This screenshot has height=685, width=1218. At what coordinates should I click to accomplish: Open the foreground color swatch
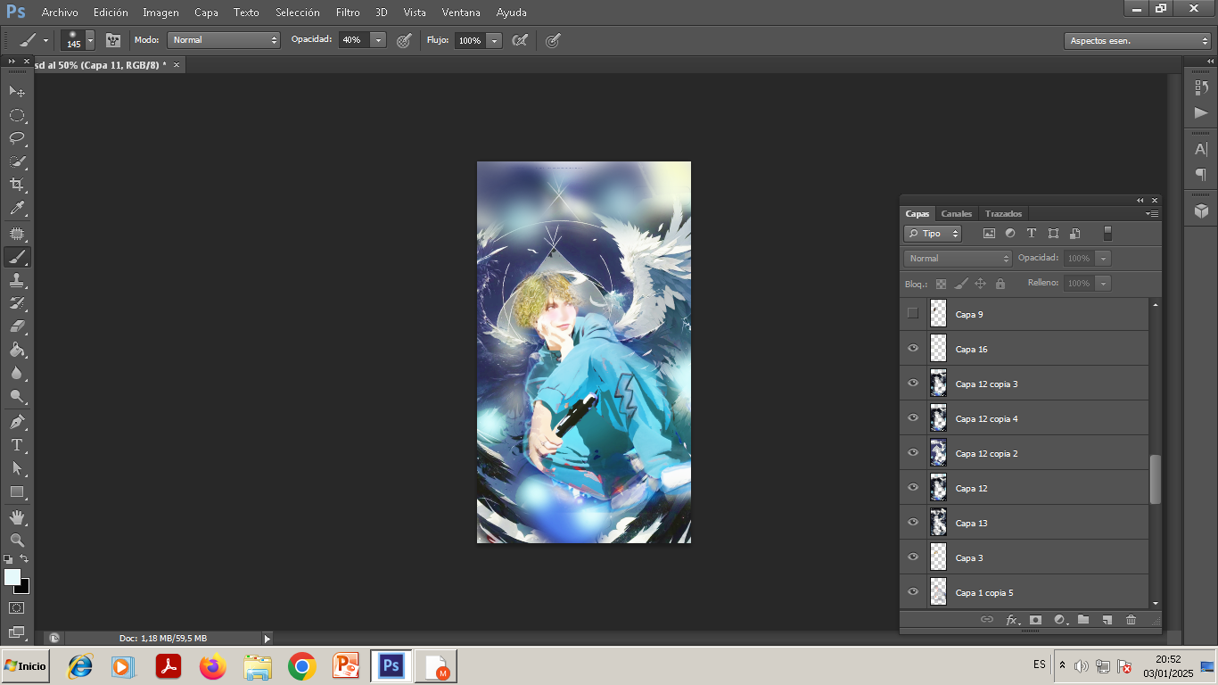pos(12,576)
